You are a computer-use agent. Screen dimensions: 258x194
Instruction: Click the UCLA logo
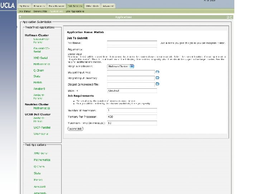(x=8, y=5)
